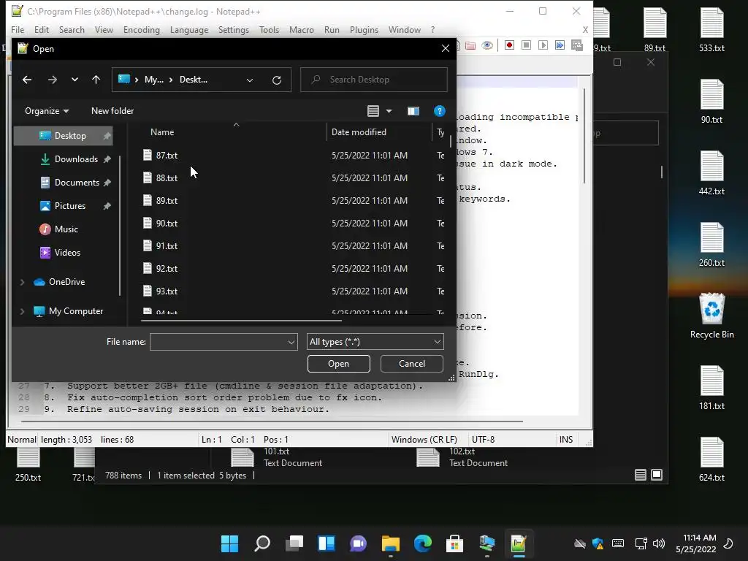
Task: Open the Organize menu
Action: pos(47,111)
